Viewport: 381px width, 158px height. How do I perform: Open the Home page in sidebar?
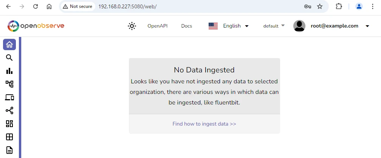click(9, 44)
